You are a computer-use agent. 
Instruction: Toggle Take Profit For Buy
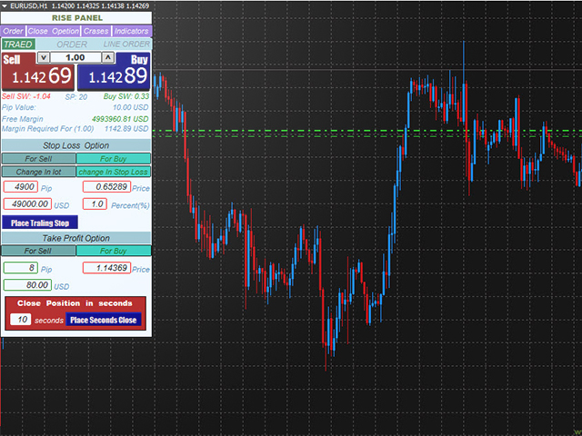113,252
